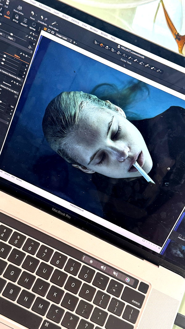Open the SHAPE tool tab

(8, 15)
